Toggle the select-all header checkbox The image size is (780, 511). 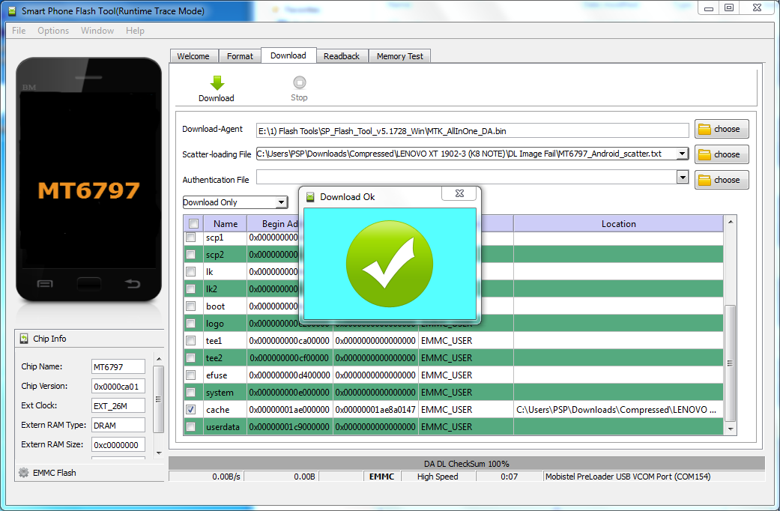point(193,224)
